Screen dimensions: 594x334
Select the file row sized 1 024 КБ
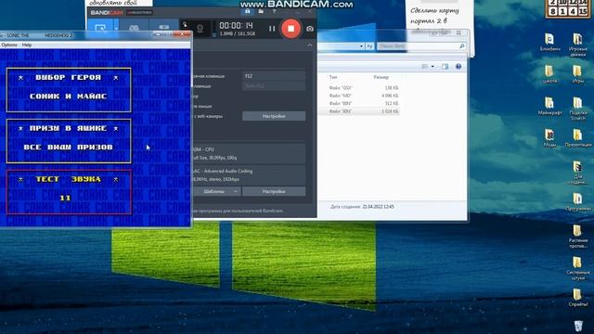tap(358, 111)
